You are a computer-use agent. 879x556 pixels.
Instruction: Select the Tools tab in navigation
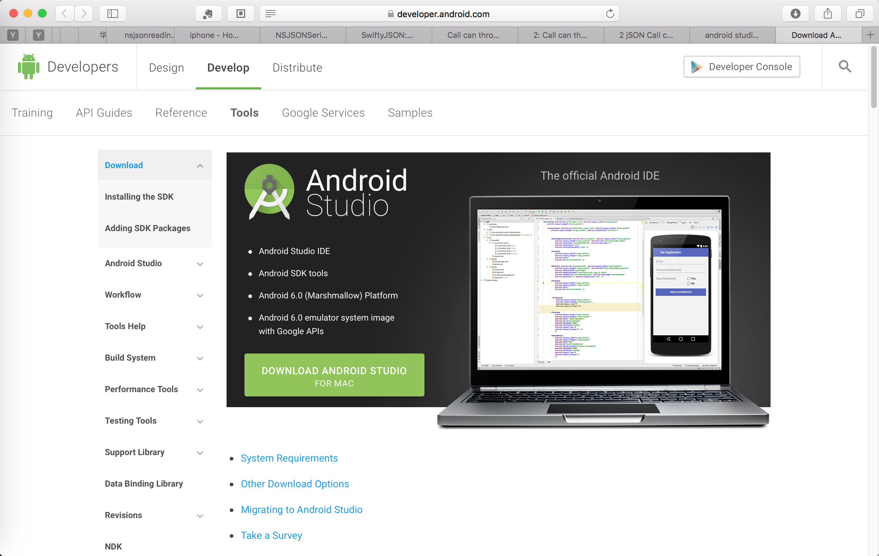click(x=244, y=112)
